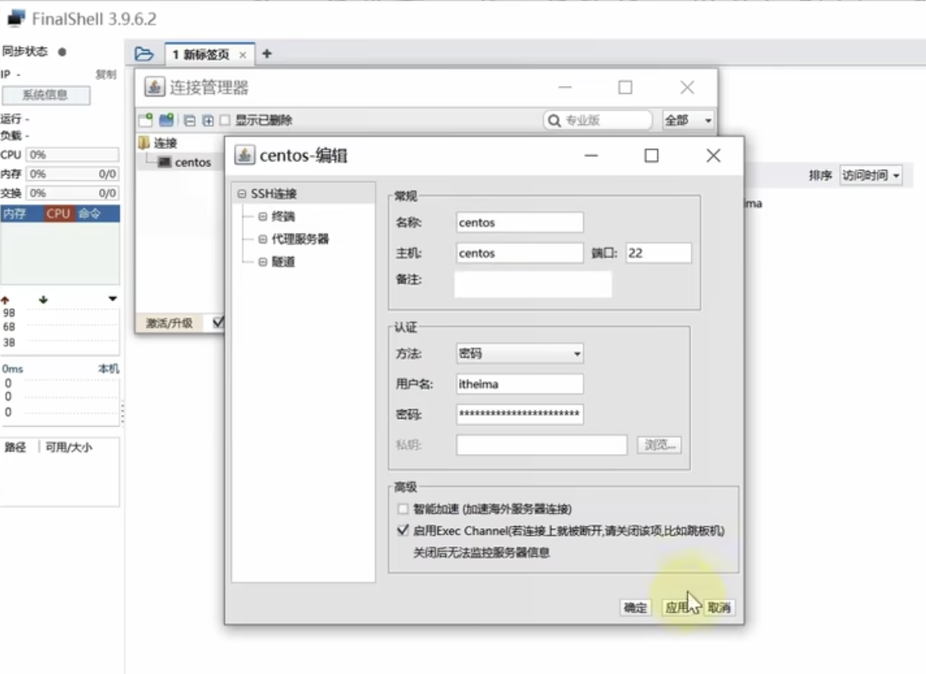Click the 取消 cancel button
This screenshot has width=926, height=674.
coord(719,608)
